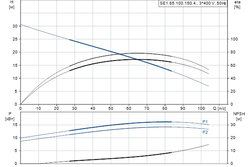Click the 10 tick on NPSH axis
Screen dimensions: 251x167
(x=233, y=151)
